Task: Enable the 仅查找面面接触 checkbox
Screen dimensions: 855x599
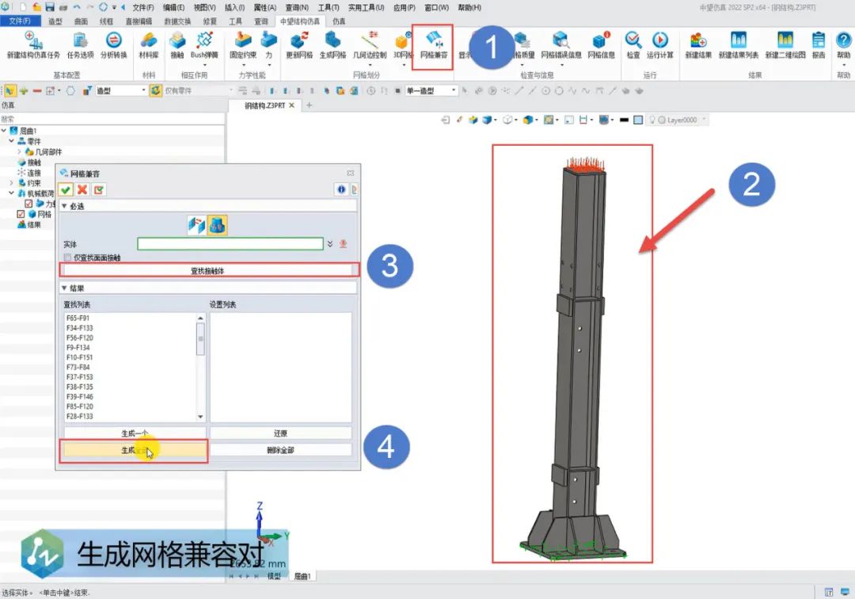Action: (67, 258)
